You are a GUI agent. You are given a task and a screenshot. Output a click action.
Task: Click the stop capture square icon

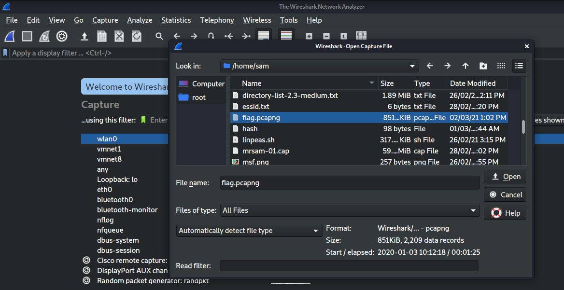point(27,36)
